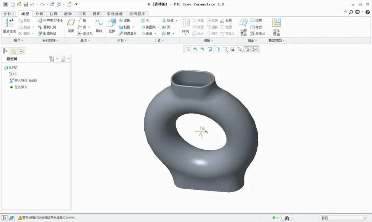Image resolution: width=372 pixels, height=222 pixels.
Task: Select the Revolve (旋转) tool
Action: coord(124,20)
